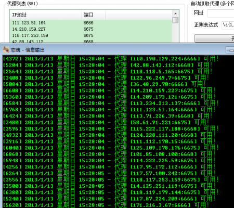
Task: Click the log line with 14.210.159.227:6675
Action: (109, 90)
